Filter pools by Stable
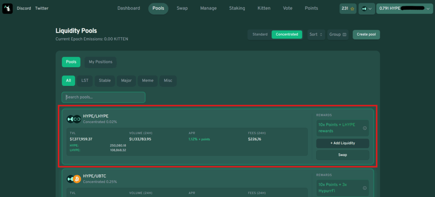Screen dimensions: 435x197 (x=105, y=81)
